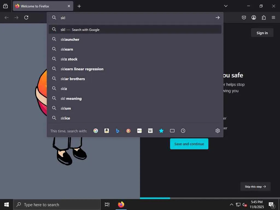Choose skl — Search with Google row
The image size is (280, 210).
[x=135, y=30]
